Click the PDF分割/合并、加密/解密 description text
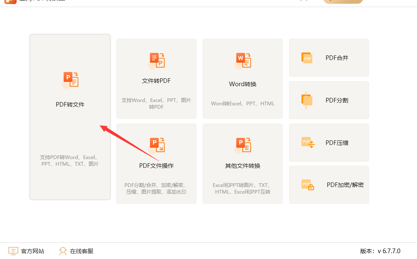This screenshot has width=417, height=259. [x=156, y=189]
